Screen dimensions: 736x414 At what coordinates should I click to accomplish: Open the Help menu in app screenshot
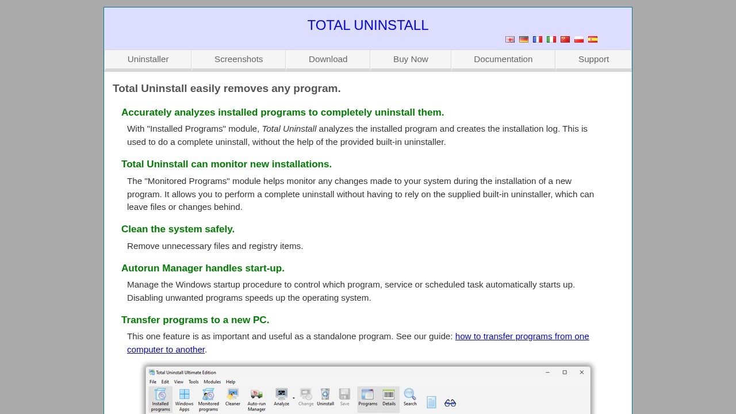[231, 382]
